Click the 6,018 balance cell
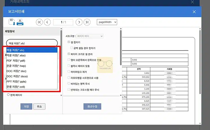This screenshot has width=210, height=130. click(x=138, y=81)
